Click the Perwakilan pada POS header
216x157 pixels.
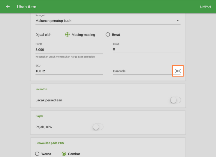click(49, 143)
